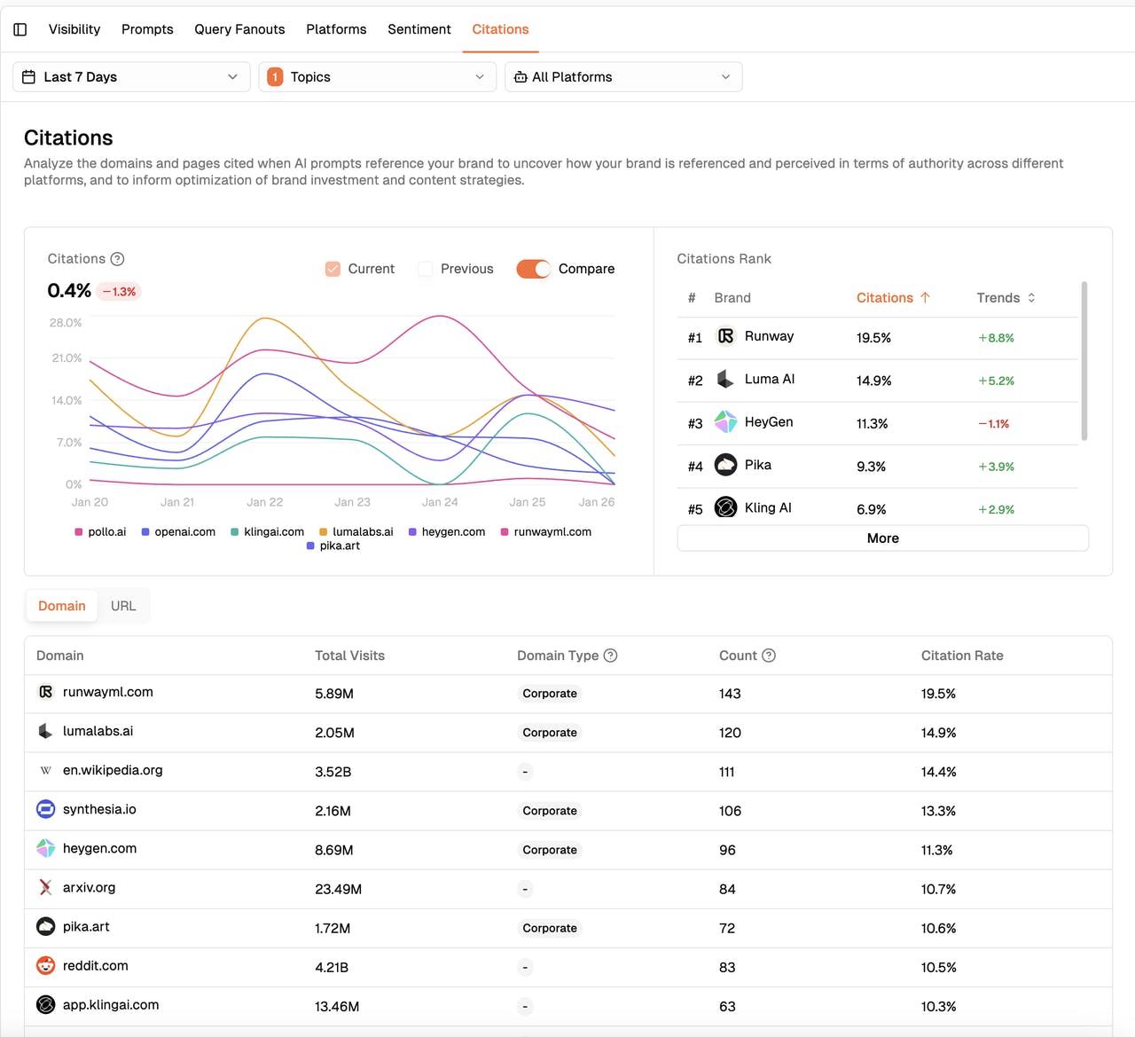
Task: Toggle openai.com legend series
Action: coord(178,532)
